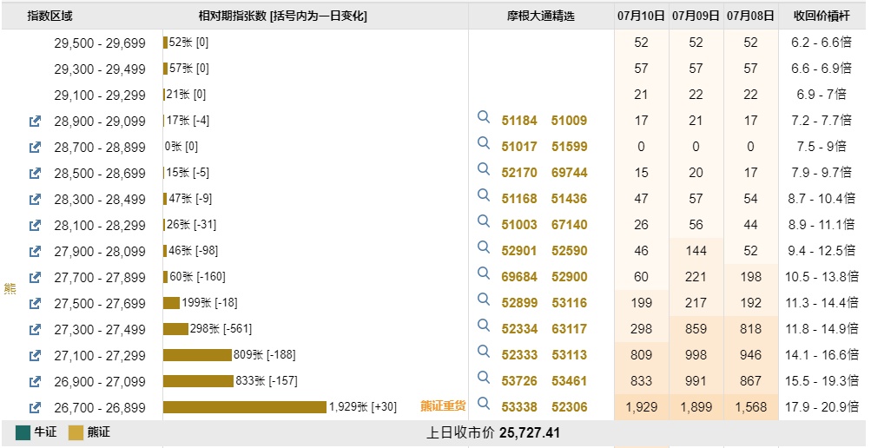
Task: Select the 07月08日 column header
Action: [750, 16]
